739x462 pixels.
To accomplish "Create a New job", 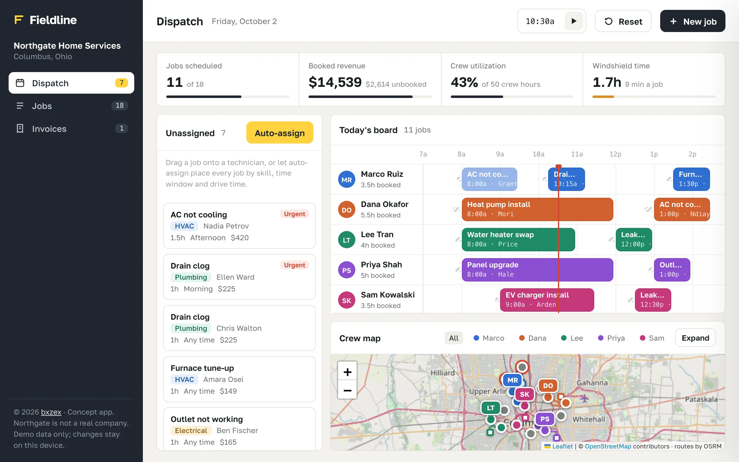I will pyautogui.click(x=693, y=21).
